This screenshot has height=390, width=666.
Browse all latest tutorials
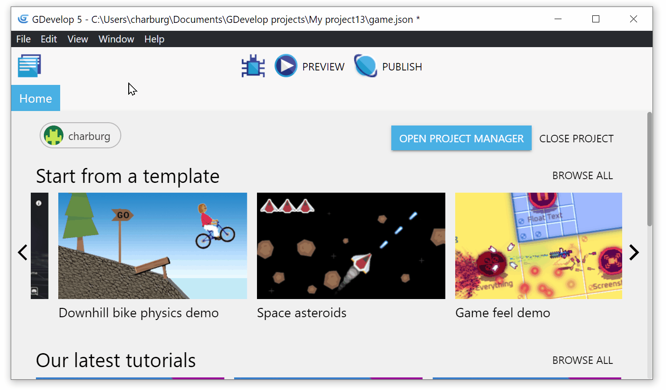click(582, 360)
